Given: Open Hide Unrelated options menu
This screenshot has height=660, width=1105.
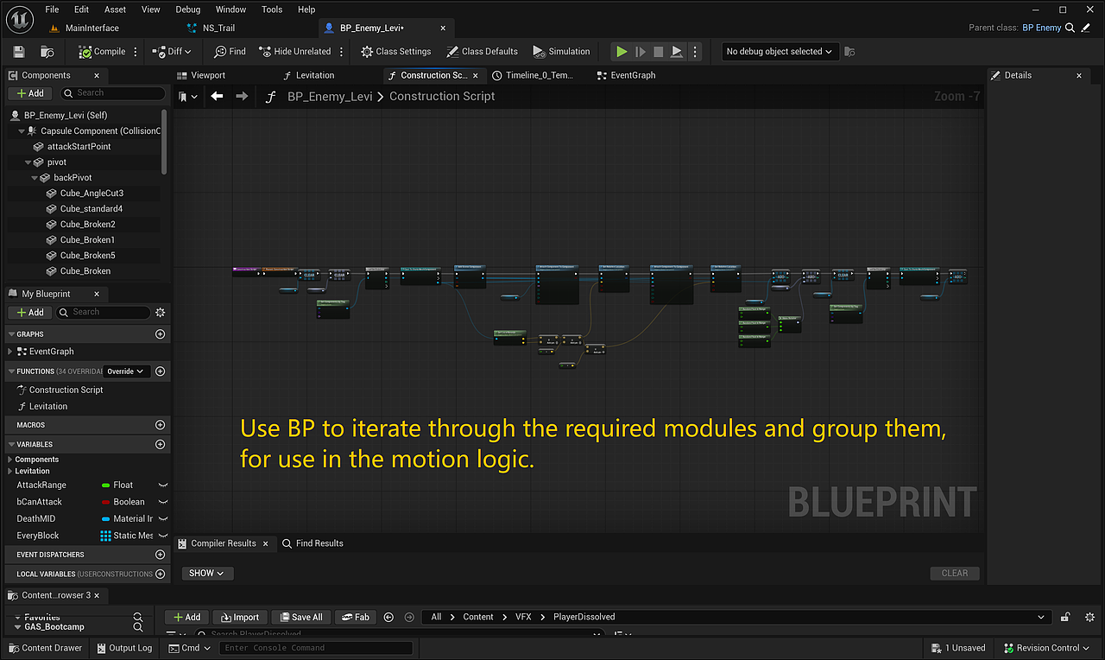Looking at the screenshot, I should pos(341,52).
